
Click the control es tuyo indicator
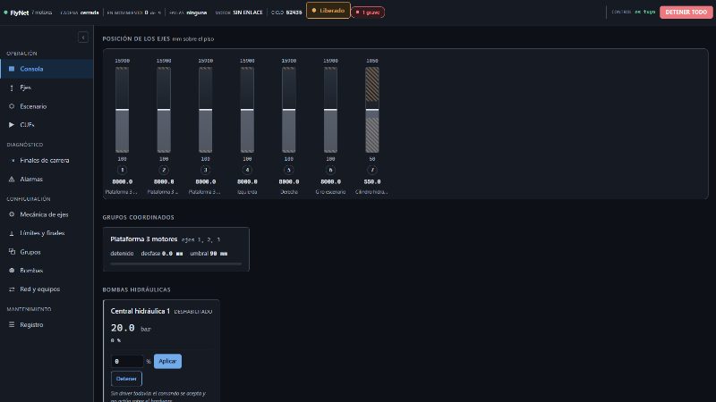[x=634, y=13]
